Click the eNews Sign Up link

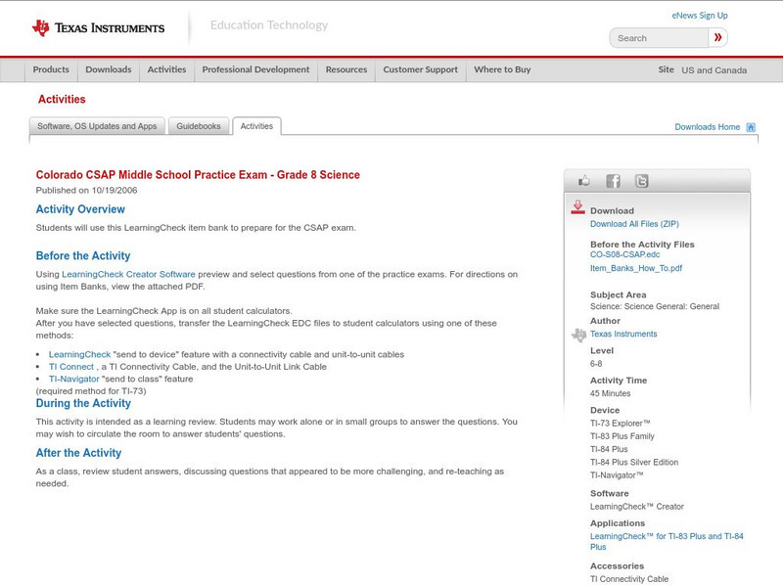coord(699,15)
